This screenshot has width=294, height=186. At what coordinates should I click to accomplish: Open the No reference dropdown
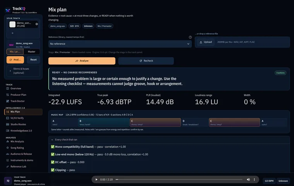(120, 44)
